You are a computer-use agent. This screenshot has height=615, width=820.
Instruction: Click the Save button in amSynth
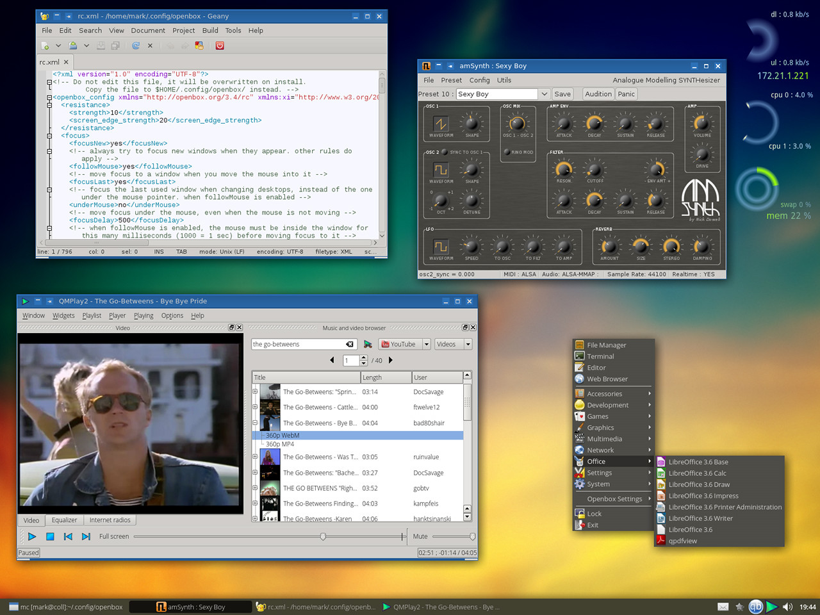click(562, 94)
